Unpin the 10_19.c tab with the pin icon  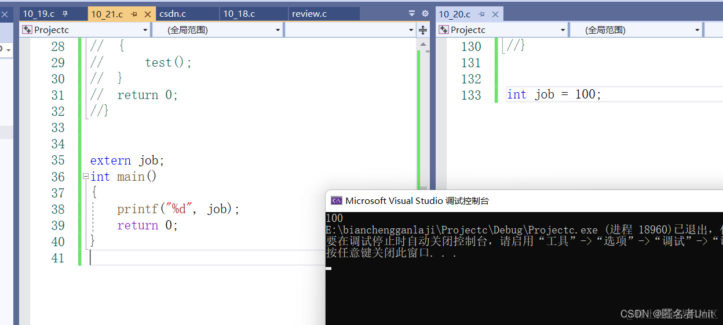[x=65, y=14]
